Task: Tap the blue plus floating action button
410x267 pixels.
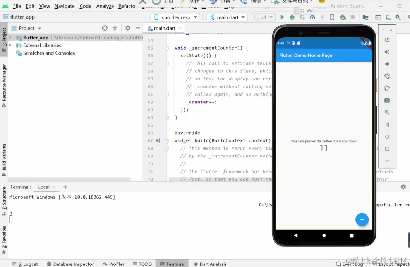Action: pos(362,219)
